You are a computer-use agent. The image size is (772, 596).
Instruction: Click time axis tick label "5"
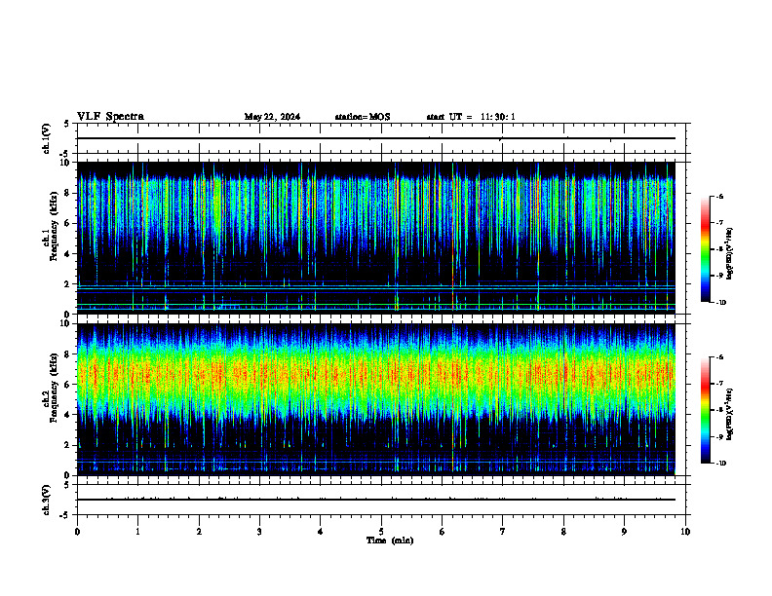pos(381,532)
